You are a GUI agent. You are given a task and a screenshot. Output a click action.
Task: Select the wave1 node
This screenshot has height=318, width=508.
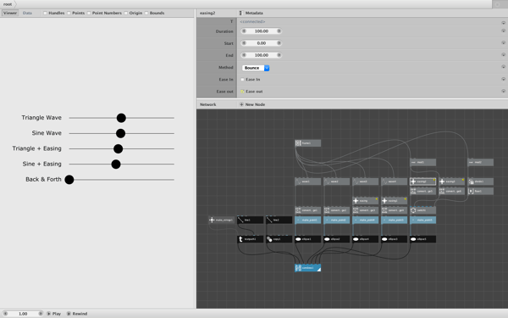coord(308,181)
